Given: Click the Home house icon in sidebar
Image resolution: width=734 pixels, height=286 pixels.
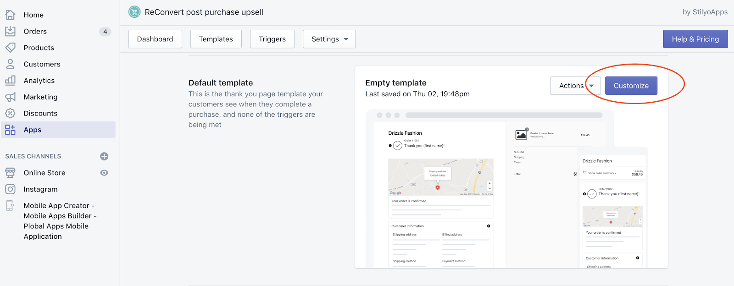Looking at the screenshot, I should [10, 15].
